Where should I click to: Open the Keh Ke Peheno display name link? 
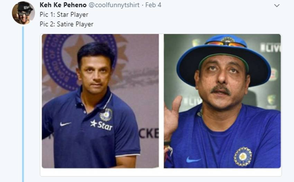(63, 5)
